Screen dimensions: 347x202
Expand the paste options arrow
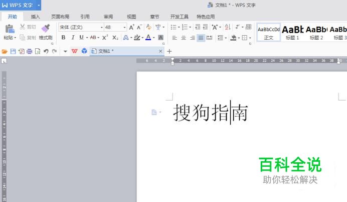click(15, 38)
